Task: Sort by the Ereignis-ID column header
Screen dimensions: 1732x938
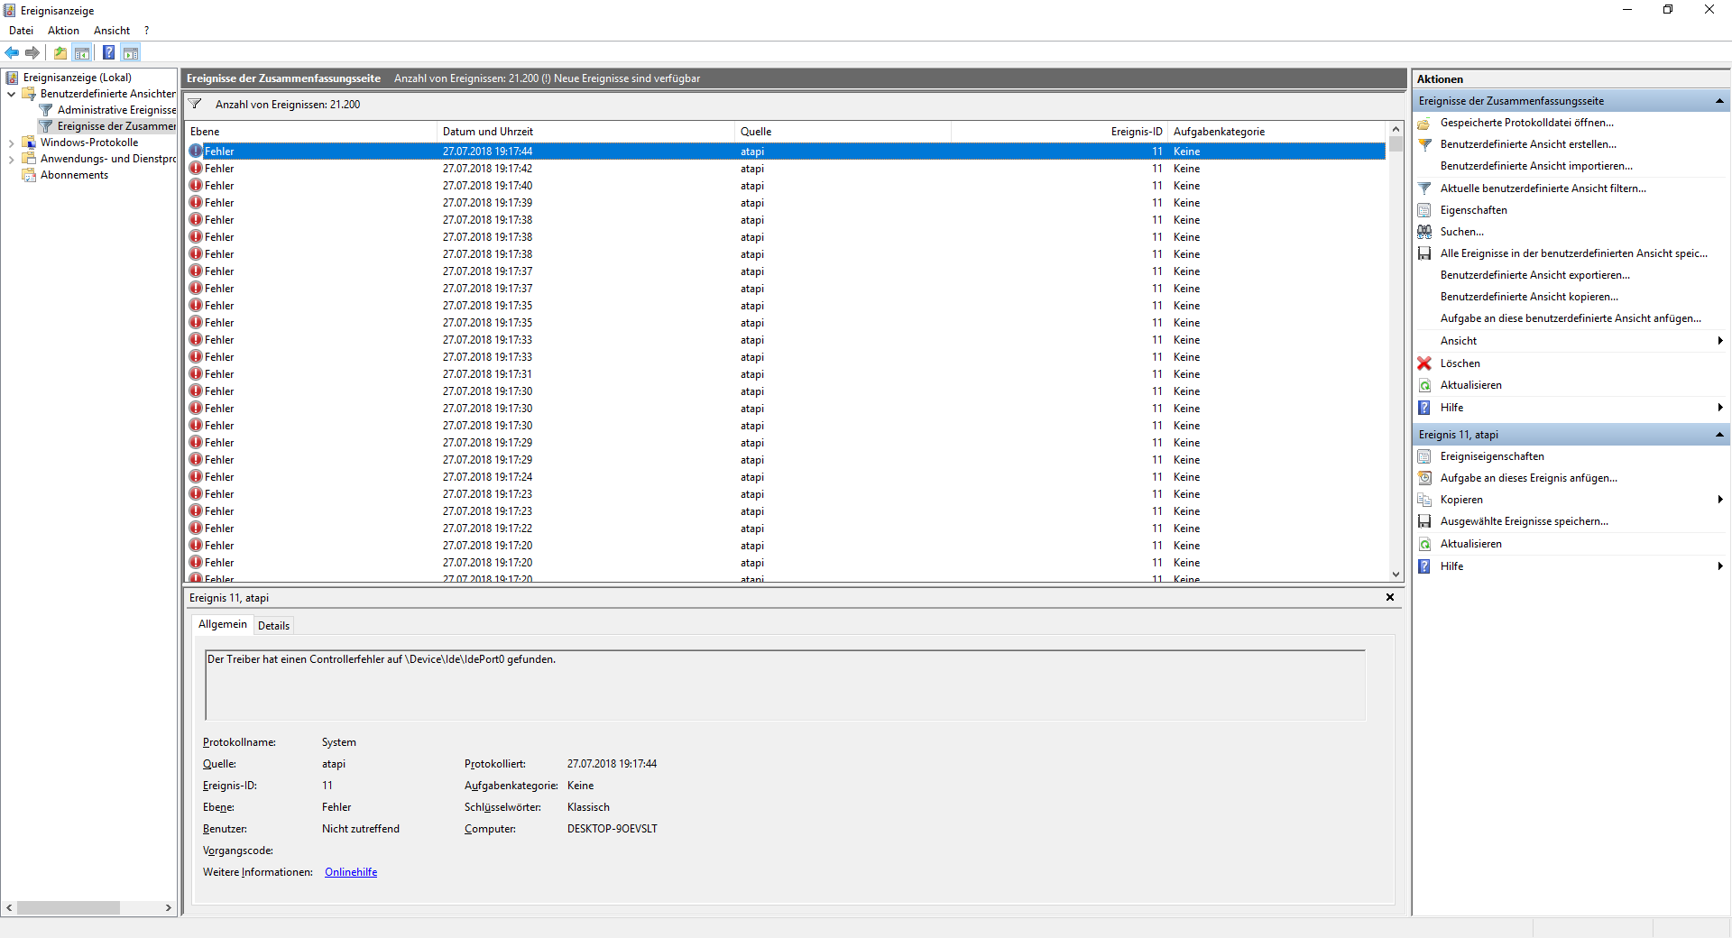Action: (x=1060, y=132)
